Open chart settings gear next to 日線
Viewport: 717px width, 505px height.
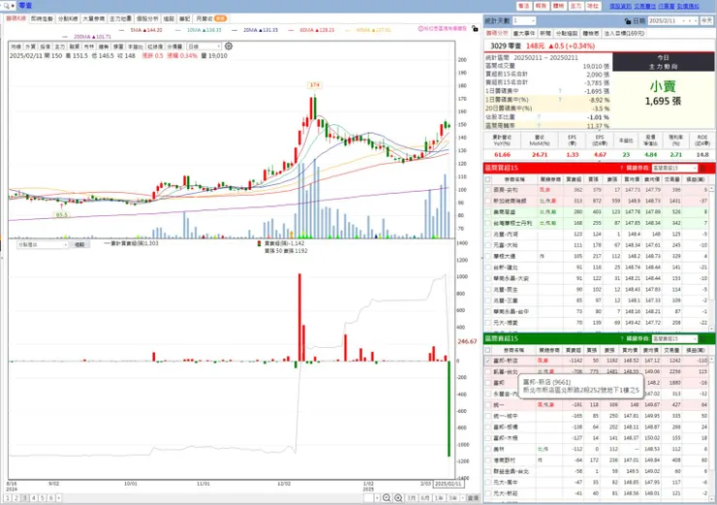[x=229, y=47]
